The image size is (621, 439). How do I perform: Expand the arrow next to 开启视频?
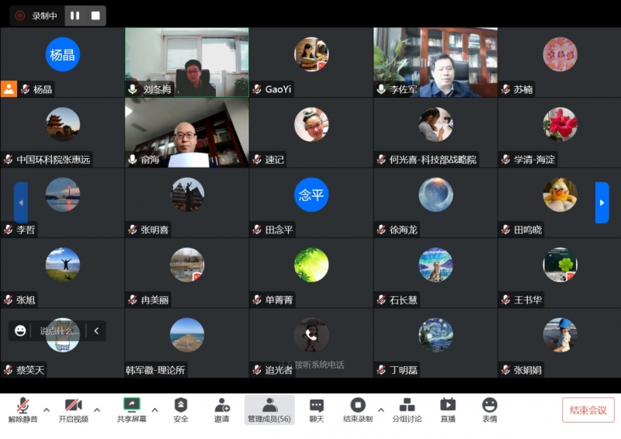[97, 410]
